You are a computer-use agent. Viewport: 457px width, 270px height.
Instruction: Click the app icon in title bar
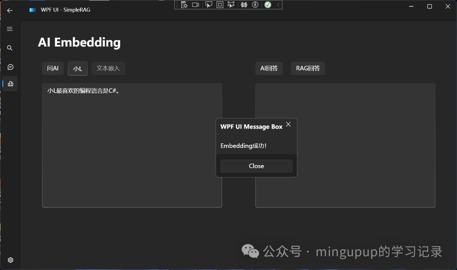click(x=32, y=10)
